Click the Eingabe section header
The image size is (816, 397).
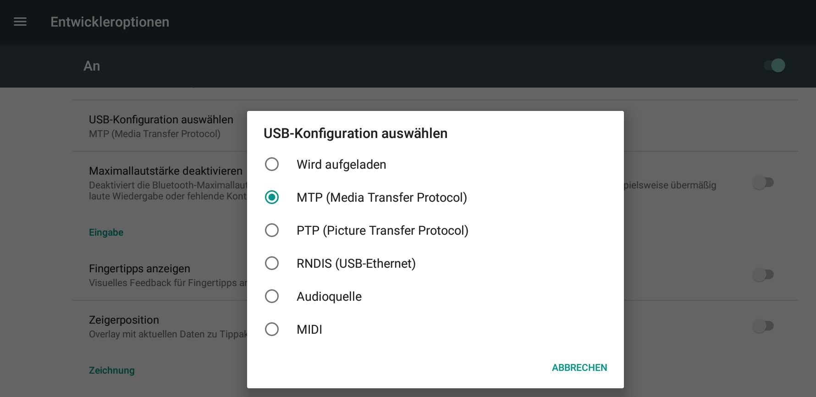click(106, 232)
